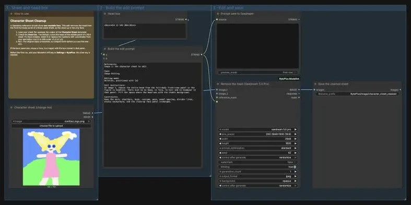The width and height of the screenshot is (411, 205).
Task: Decrease seed with its left arrow
Action: coord(220,153)
